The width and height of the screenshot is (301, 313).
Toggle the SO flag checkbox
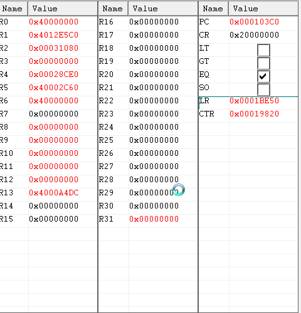[263, 90]
